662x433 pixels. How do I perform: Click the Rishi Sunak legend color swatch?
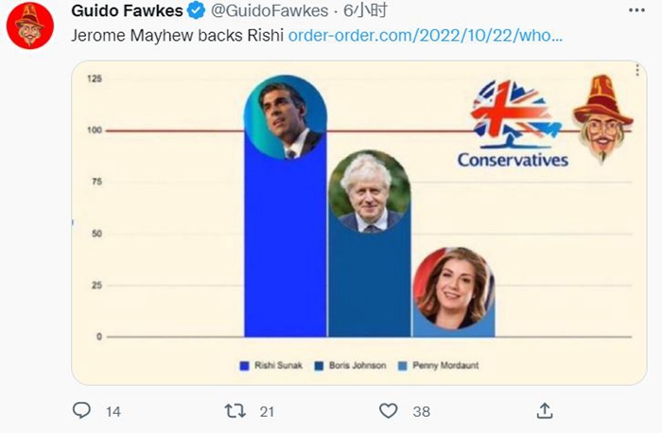[245, 365]
